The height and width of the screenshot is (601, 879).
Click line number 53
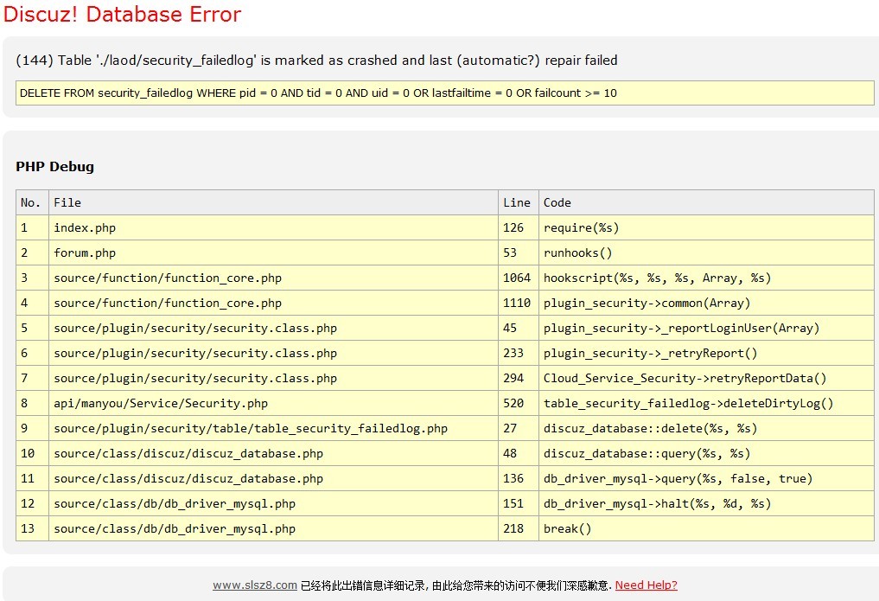click(x=519, y=253)
